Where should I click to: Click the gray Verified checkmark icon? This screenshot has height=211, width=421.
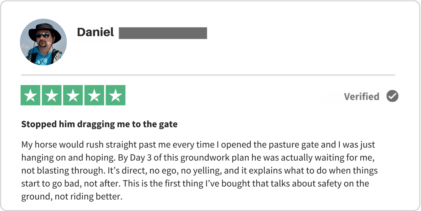tap(392, 96)
